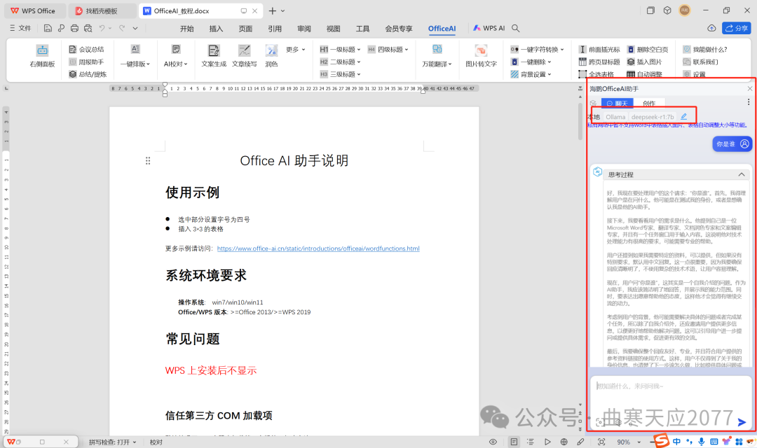Select the 聊天 tab in AI panel

click(617, 103)
